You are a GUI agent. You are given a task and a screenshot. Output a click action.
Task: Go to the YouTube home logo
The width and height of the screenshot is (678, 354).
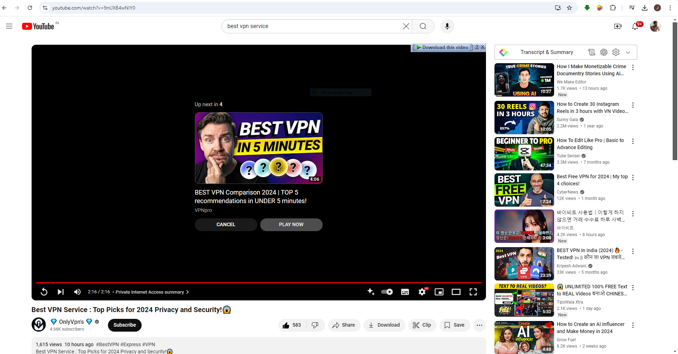click(x=38, y=26)
